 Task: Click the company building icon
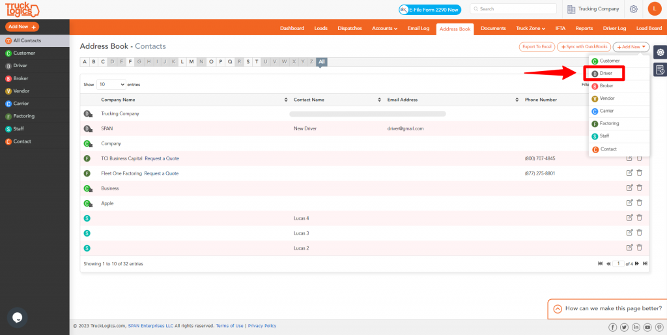pyautogui.click(x=571, y=9)
